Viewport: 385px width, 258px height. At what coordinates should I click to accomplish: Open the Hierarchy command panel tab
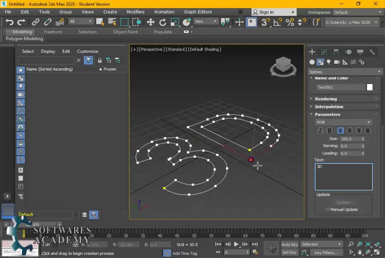(x=336, y=52)
